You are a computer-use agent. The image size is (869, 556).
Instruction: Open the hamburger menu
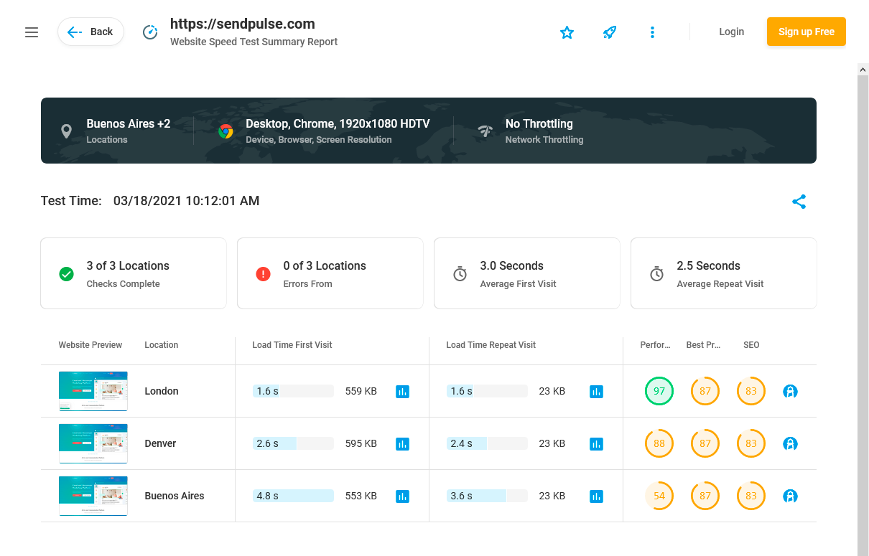click(x=32, y=32)
